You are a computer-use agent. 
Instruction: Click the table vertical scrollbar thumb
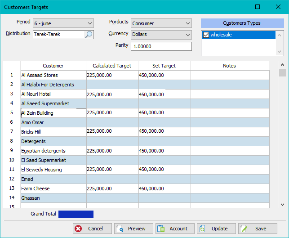pyautogui.click(x=282, y=72)
